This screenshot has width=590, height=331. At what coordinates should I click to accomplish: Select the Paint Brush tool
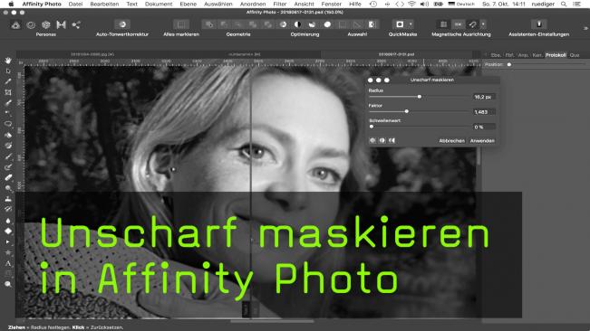click(x=8, y=156)
